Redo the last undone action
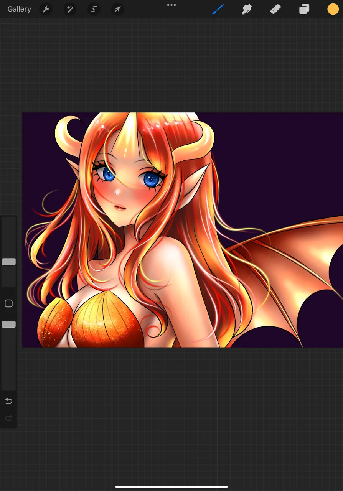The width and height of the screenshot is (343, 491). [x=8, y=418]
